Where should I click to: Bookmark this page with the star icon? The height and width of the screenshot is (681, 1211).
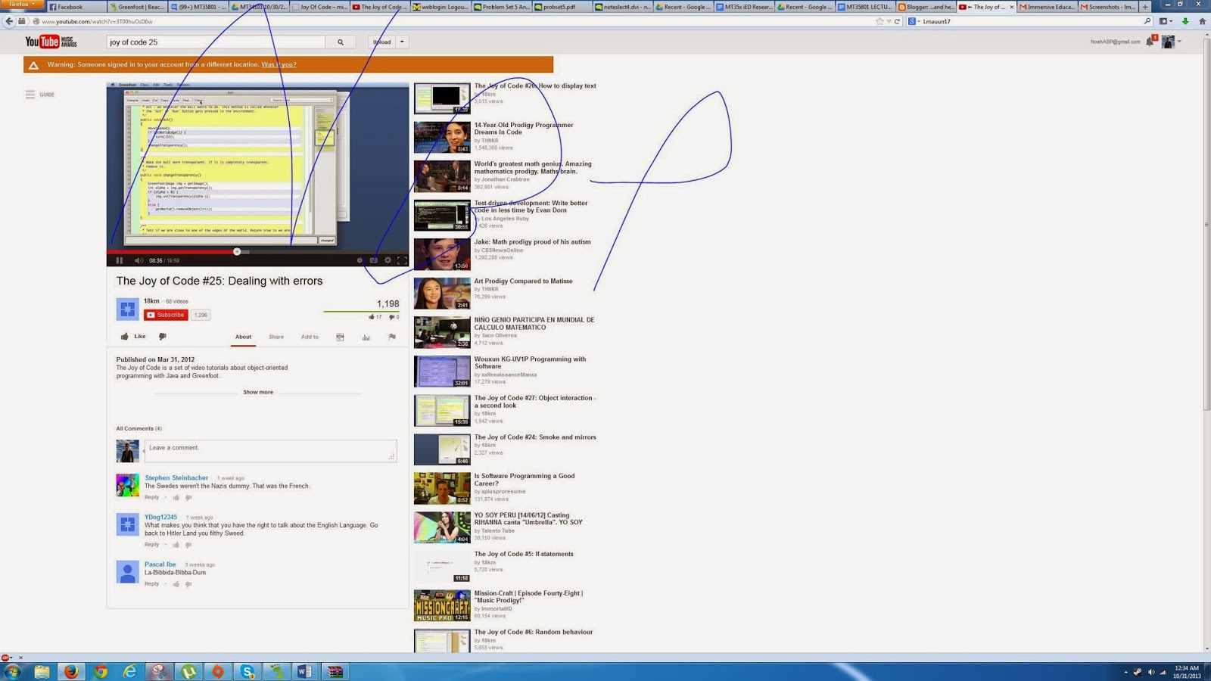tap(879, 21)
